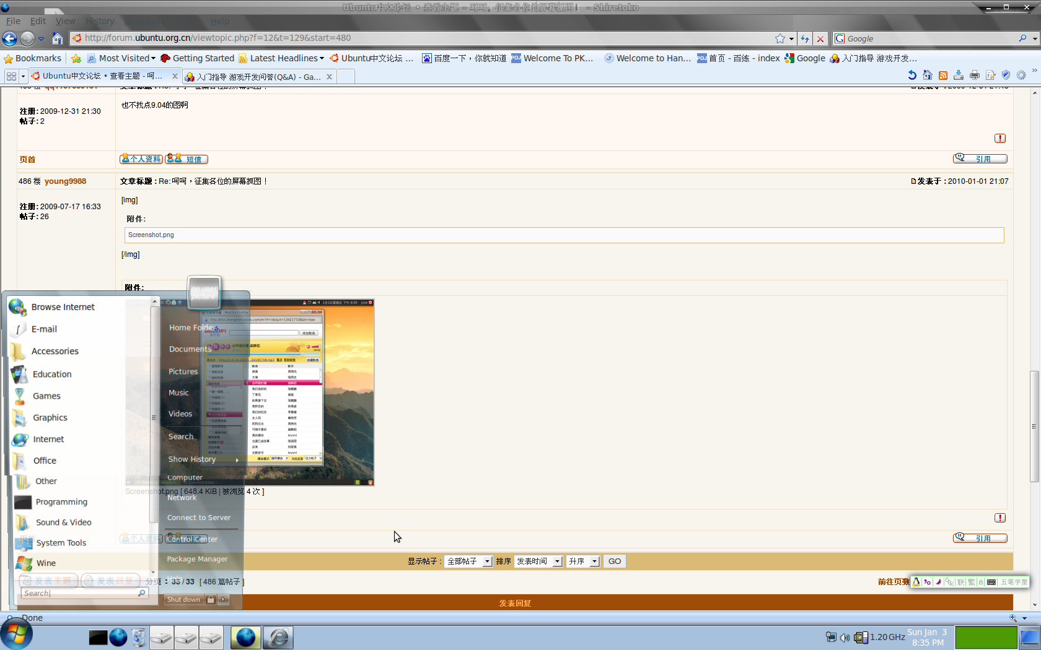
Task: Reload the page using the blue arrows icon
Action: pos(805,38)
